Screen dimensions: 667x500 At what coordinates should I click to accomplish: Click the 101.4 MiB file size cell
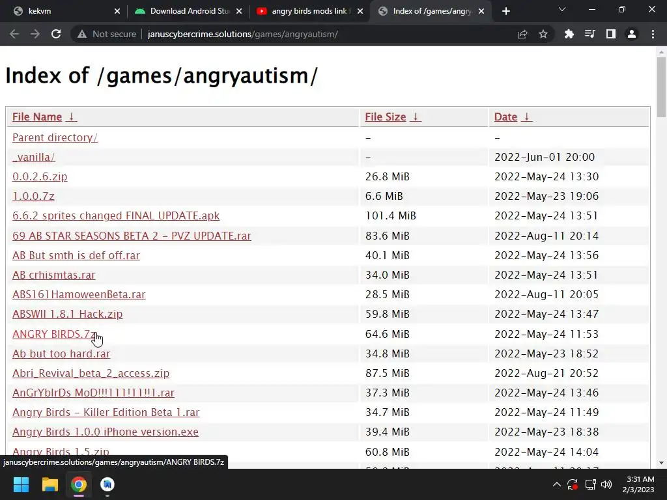[x=391, y=216]
